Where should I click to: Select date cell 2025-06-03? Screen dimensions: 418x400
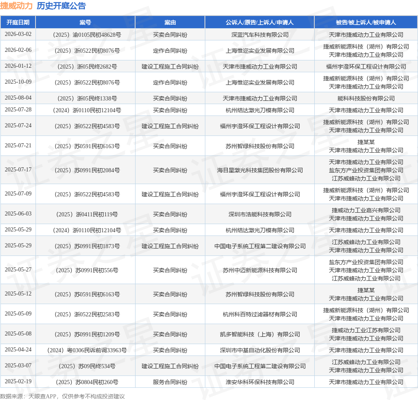tap(18, 214)
